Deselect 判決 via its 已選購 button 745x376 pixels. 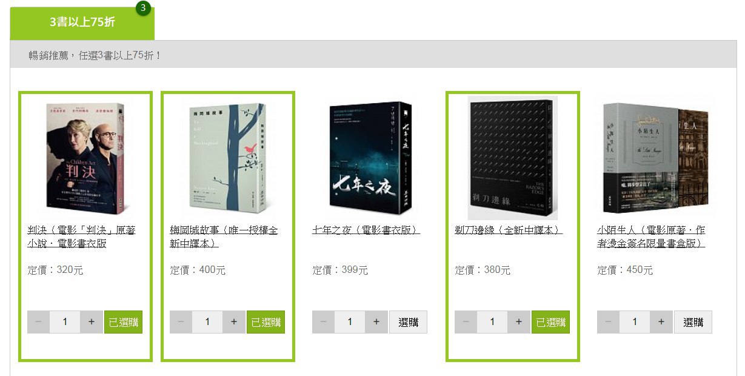[123, 322]
